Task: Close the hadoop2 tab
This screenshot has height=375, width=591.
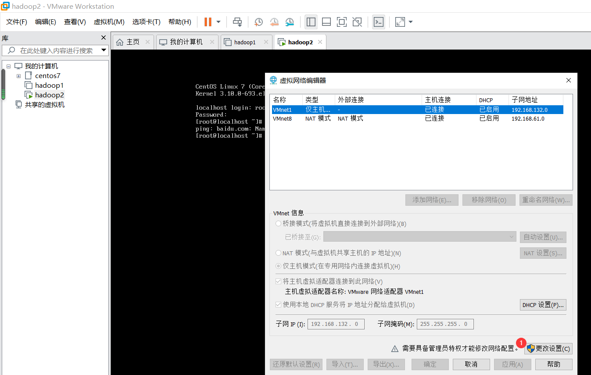Action: pos(320,42)
